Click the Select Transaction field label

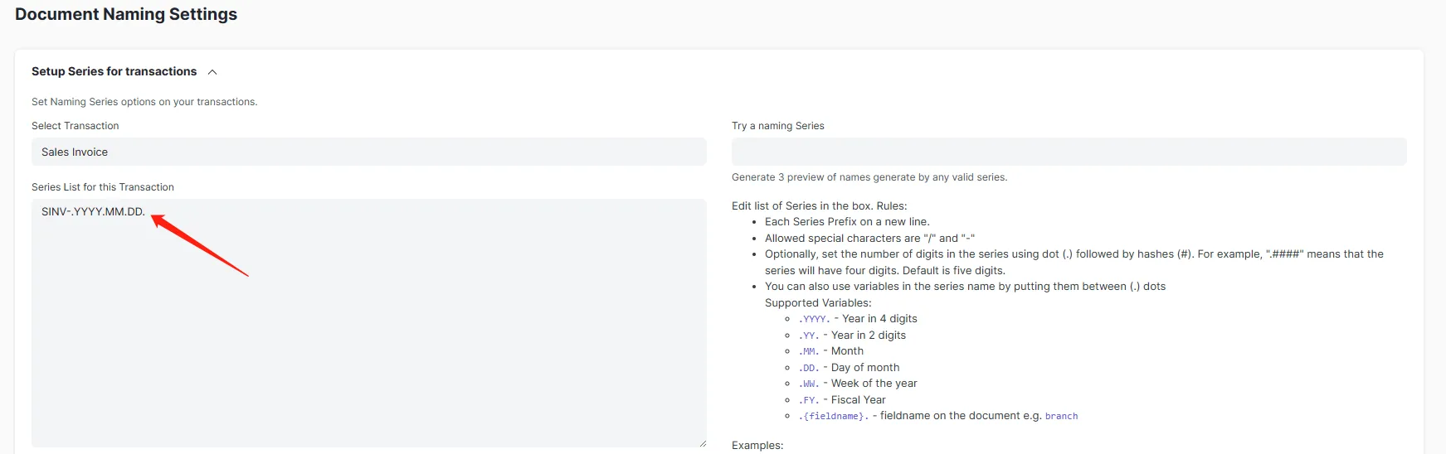[x=75, y=126]
